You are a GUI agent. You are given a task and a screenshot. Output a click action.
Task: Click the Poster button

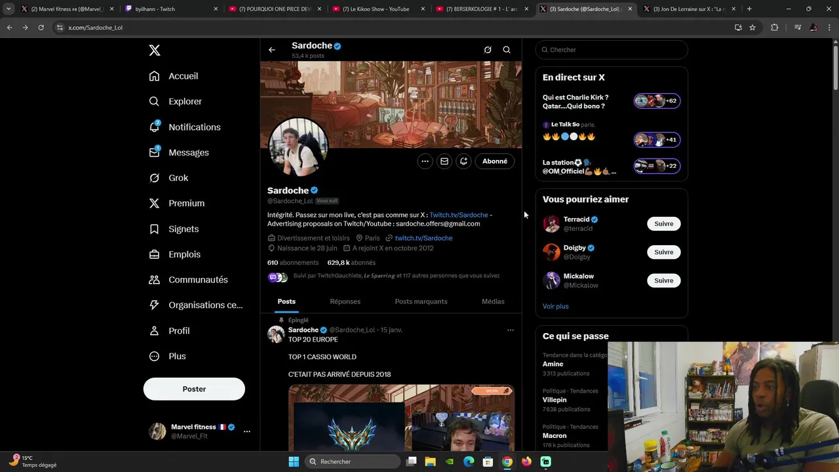click(194, 389)
